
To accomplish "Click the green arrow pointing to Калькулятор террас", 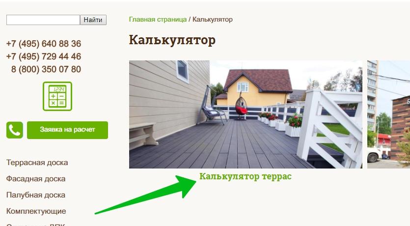I will [145, 195].
